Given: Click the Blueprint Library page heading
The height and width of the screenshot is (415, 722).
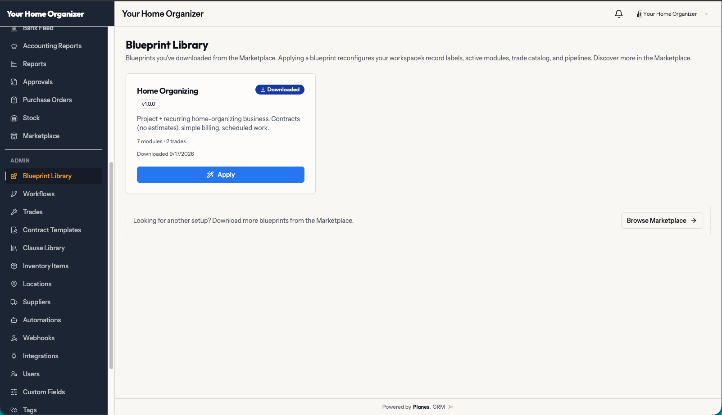Looking at the screenshot, I should tap(167, 45).
